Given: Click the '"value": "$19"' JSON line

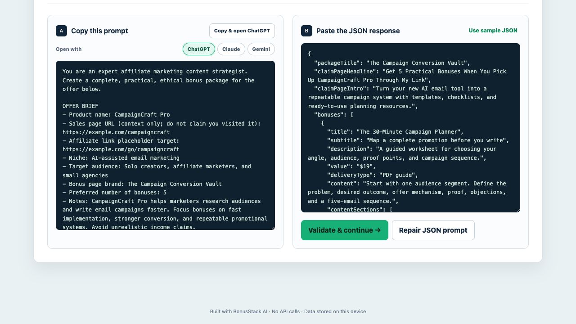Looking at the screenshot, I should tap(351, 166).
